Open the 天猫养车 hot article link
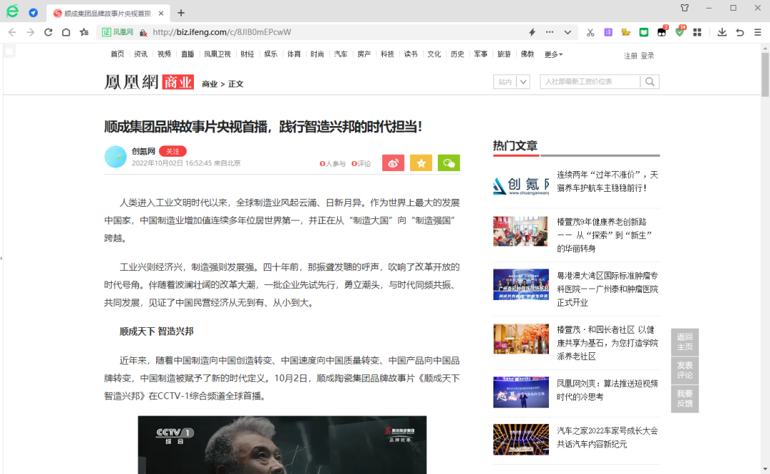 point(607,181)
